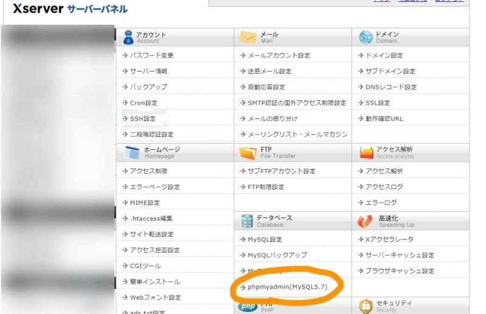The image size is (486, 314).
Task: Open パスワード変更 link
Action: pyautogui.click(x=151, y=55)
